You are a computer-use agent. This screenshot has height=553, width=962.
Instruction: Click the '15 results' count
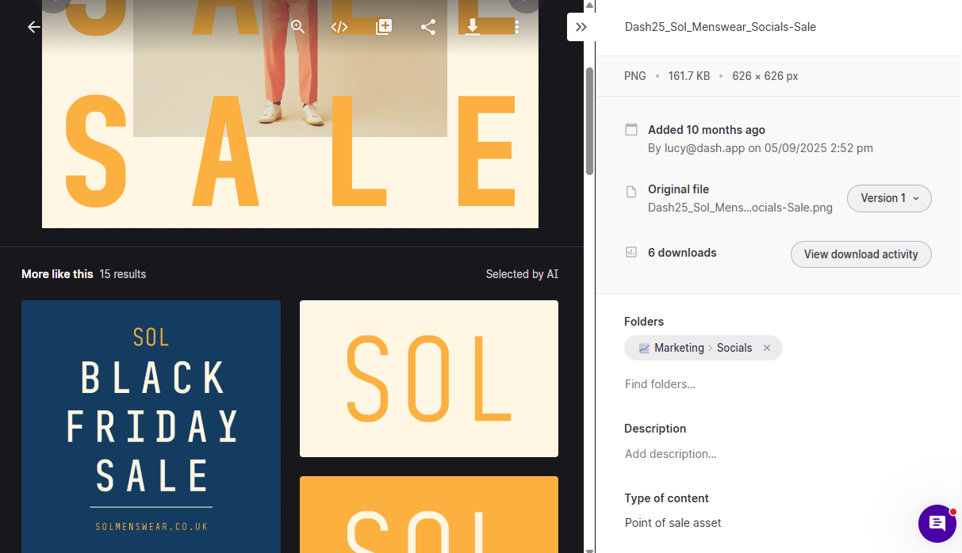(123, 274)
